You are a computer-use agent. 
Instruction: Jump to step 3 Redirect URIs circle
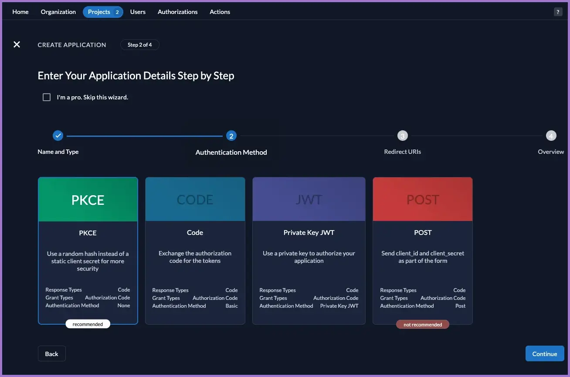coord(402,136)
